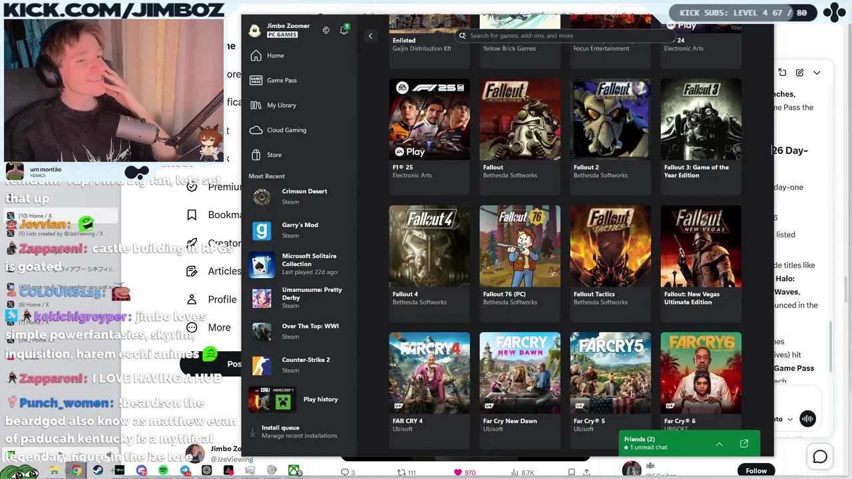Open Microsoft Solitaire Collection recent entry
852x479 pixels.
300,264
